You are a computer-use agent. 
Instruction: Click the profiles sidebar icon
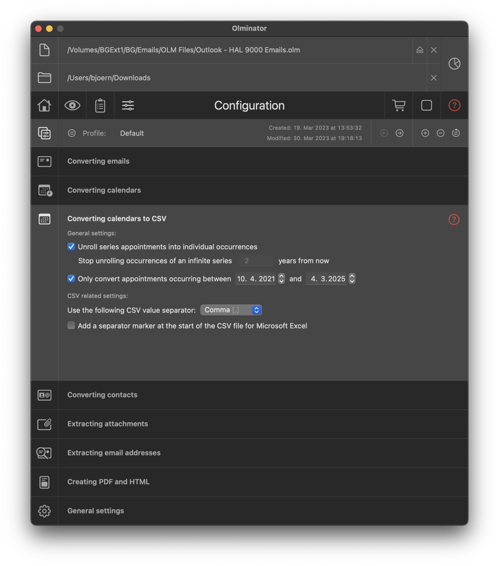[x=44, y=133]
